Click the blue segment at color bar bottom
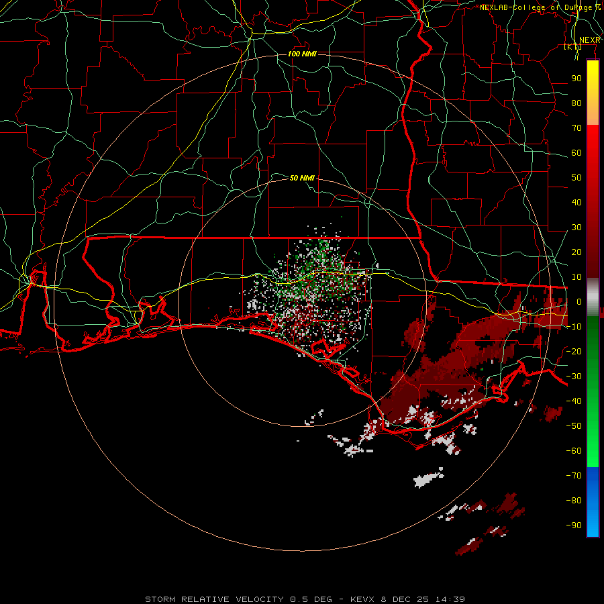604x604 pixels. point(593,502)
